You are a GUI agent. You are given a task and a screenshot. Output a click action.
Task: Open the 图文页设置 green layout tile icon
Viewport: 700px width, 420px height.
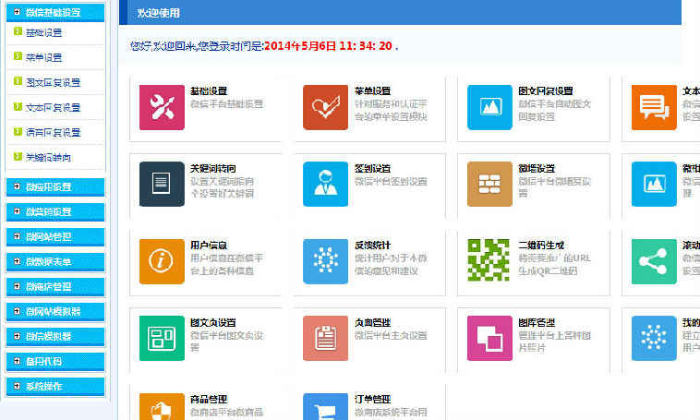point(162,339)
